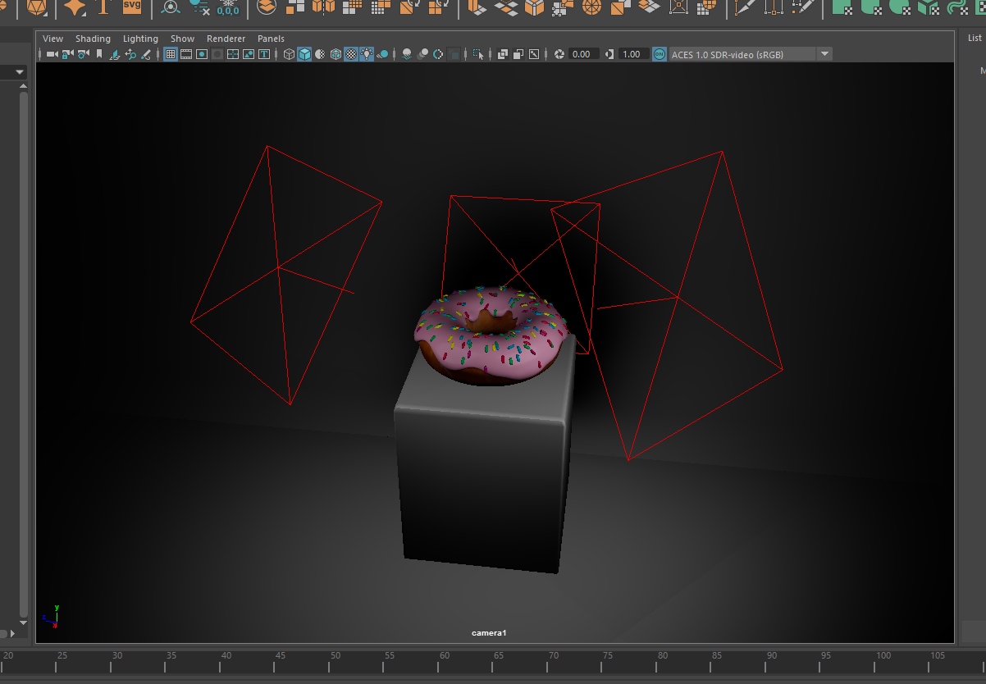Click the arrow beside the ACES view transform
The width and height of the screenshot is (986, 684).
825,54
